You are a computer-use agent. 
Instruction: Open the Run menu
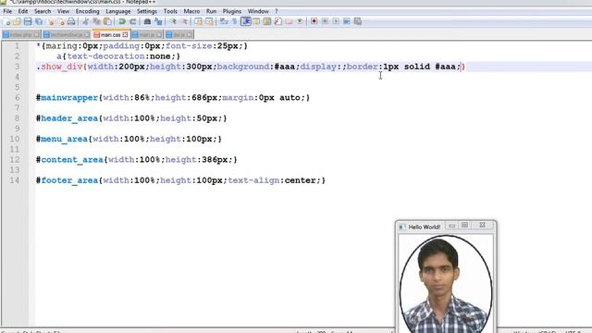point(212,11)
